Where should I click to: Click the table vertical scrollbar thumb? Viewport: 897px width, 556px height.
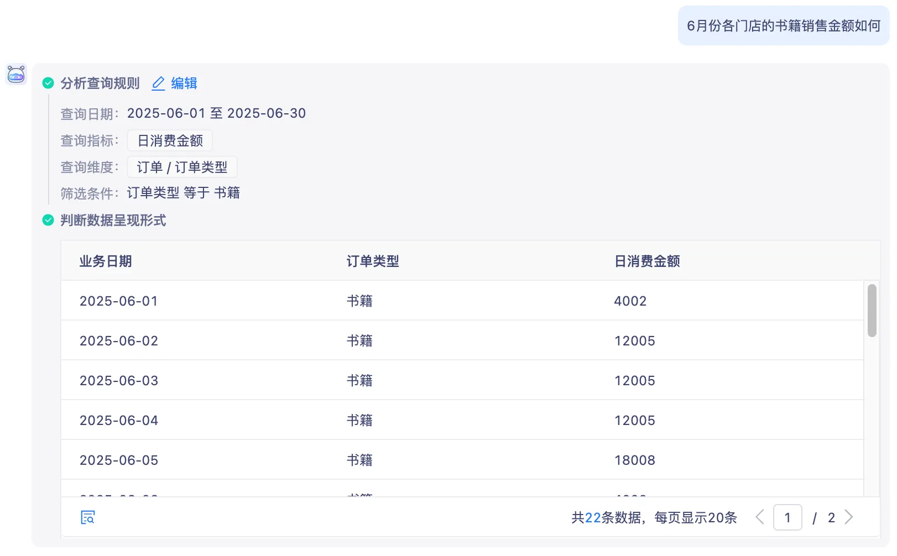tap(872, 310)
